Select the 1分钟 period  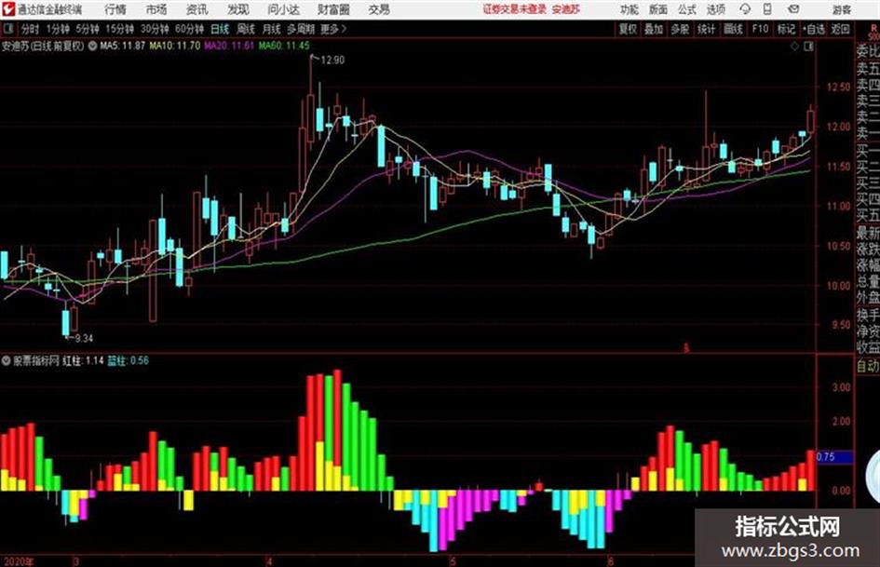tap(57, 29)
